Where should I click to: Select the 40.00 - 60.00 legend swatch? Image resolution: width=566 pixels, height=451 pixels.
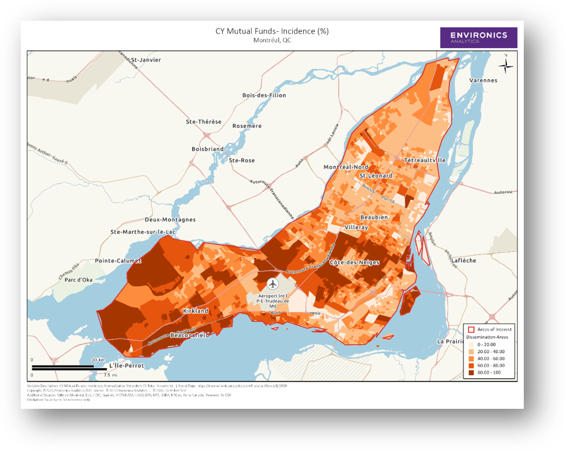coord(471,359)
